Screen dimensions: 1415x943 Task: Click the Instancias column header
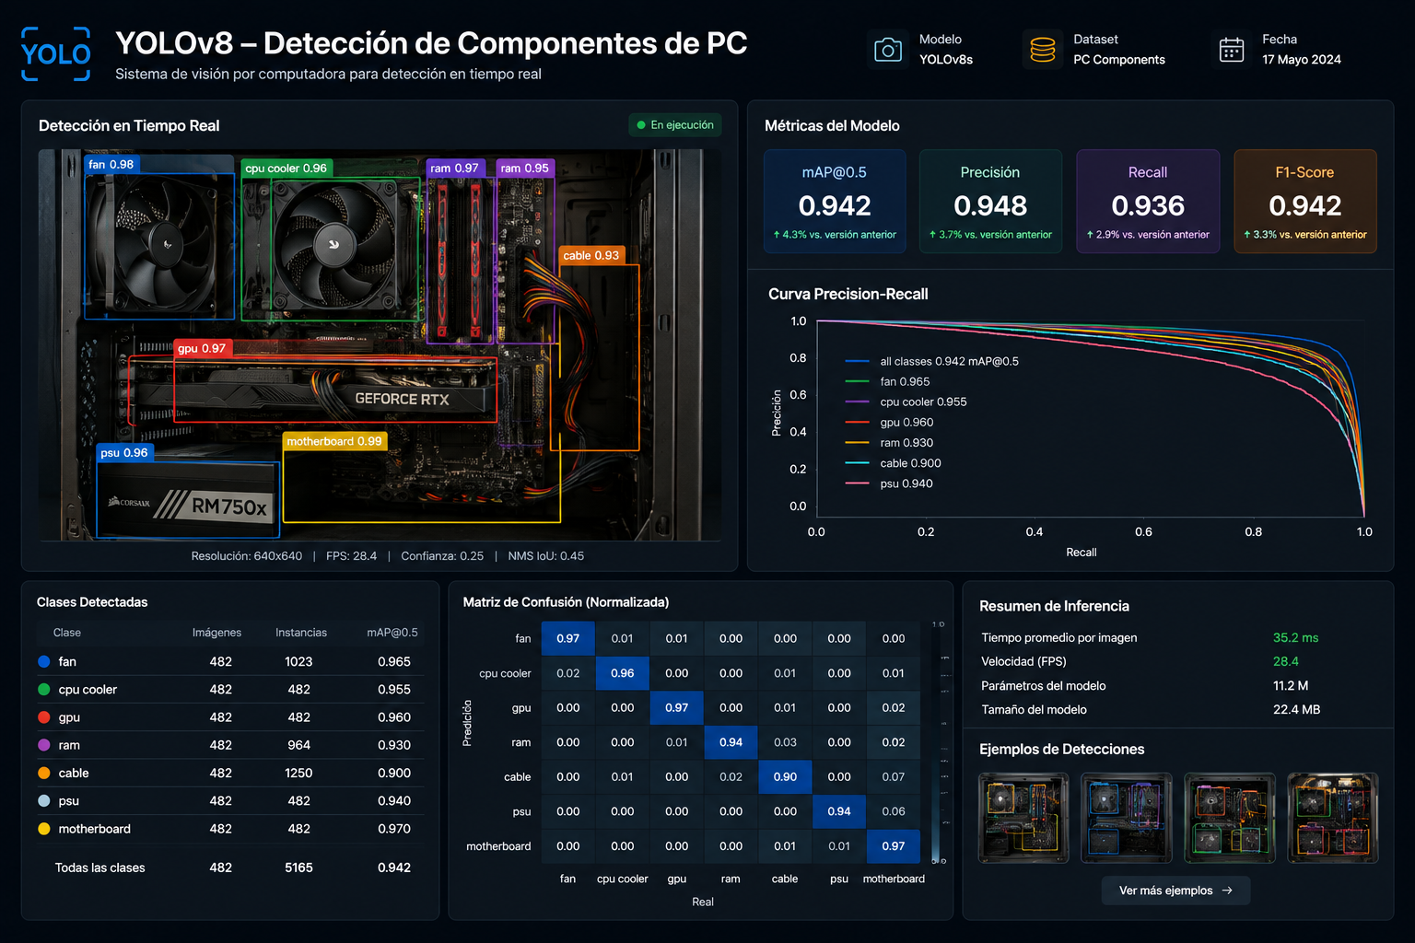click(301, 633)
